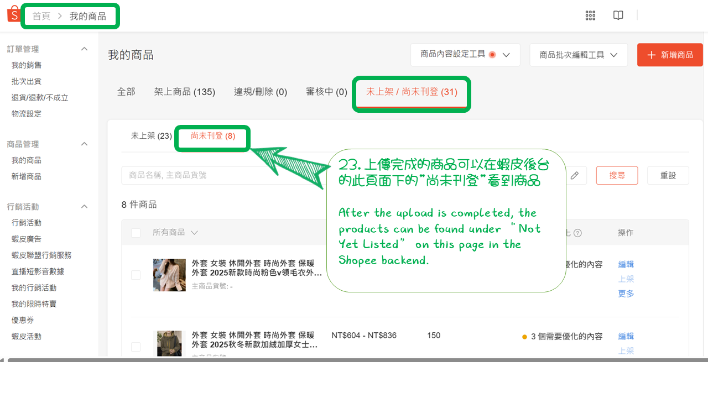Open the 商品批次編輯工具 dropdown

pos(579,55)
